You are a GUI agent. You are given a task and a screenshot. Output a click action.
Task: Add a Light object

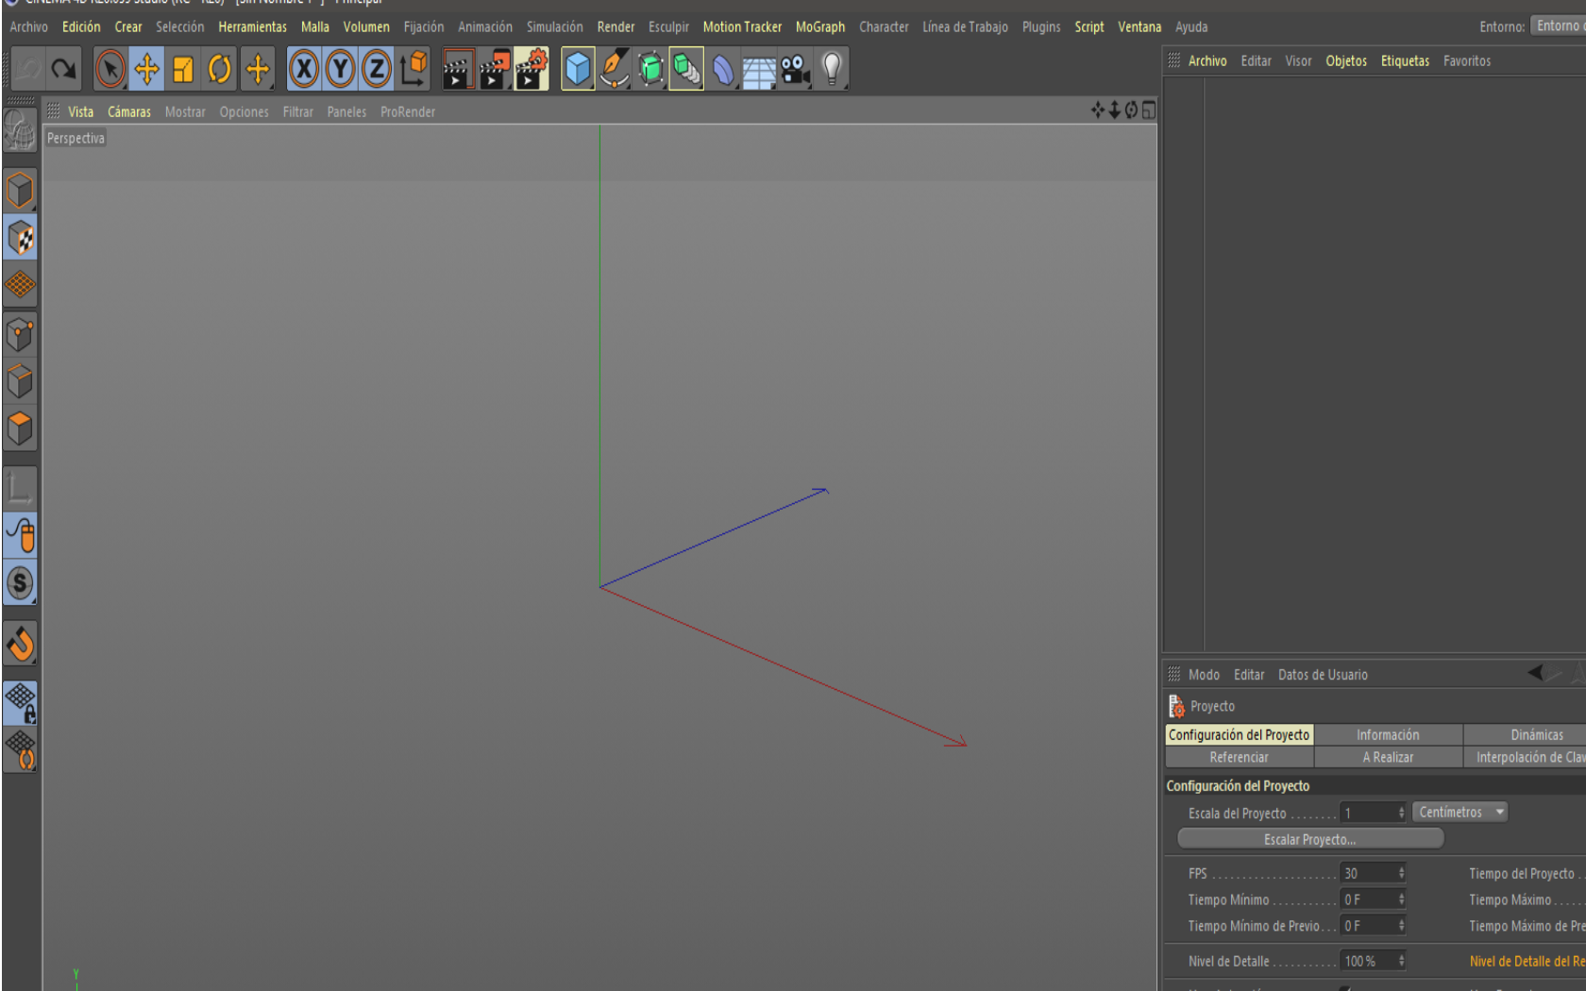(832, 69)
